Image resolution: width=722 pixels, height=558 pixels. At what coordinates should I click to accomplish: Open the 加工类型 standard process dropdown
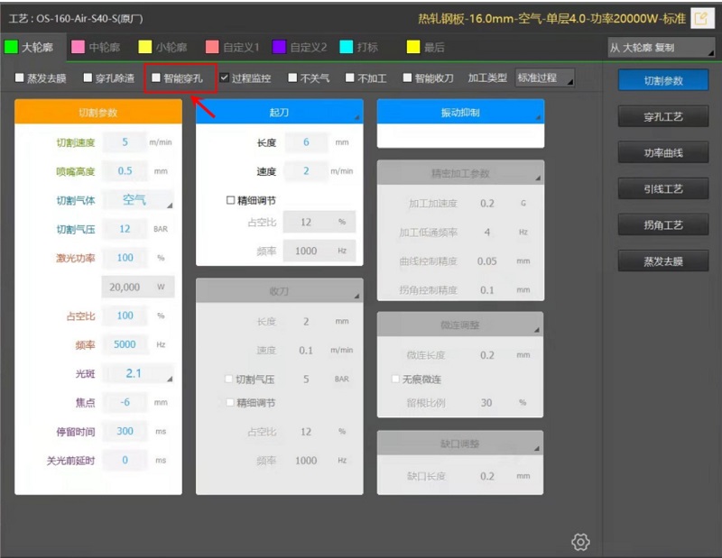543,78
